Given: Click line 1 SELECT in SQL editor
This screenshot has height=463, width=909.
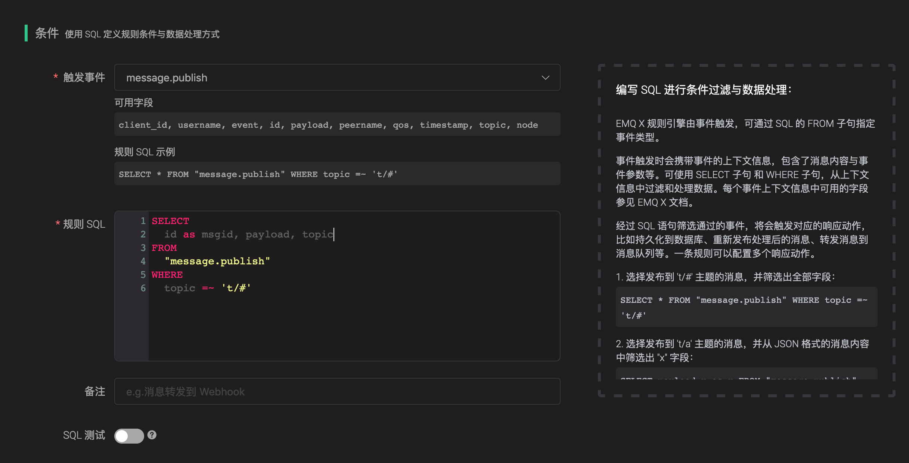Looking at the screenshot, I should 170,221.
